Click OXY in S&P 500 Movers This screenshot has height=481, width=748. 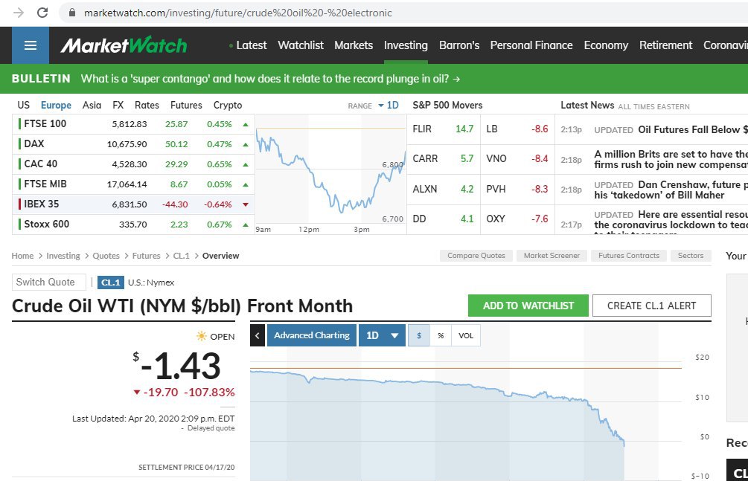coord(495,219)
